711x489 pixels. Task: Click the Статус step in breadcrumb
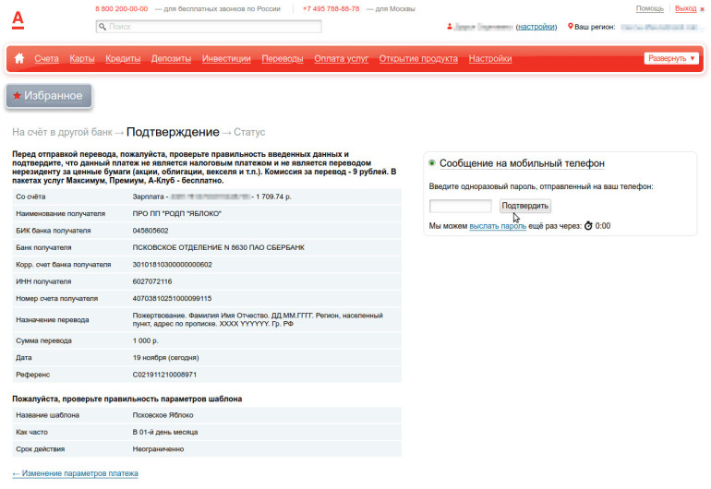click(249, 132)
